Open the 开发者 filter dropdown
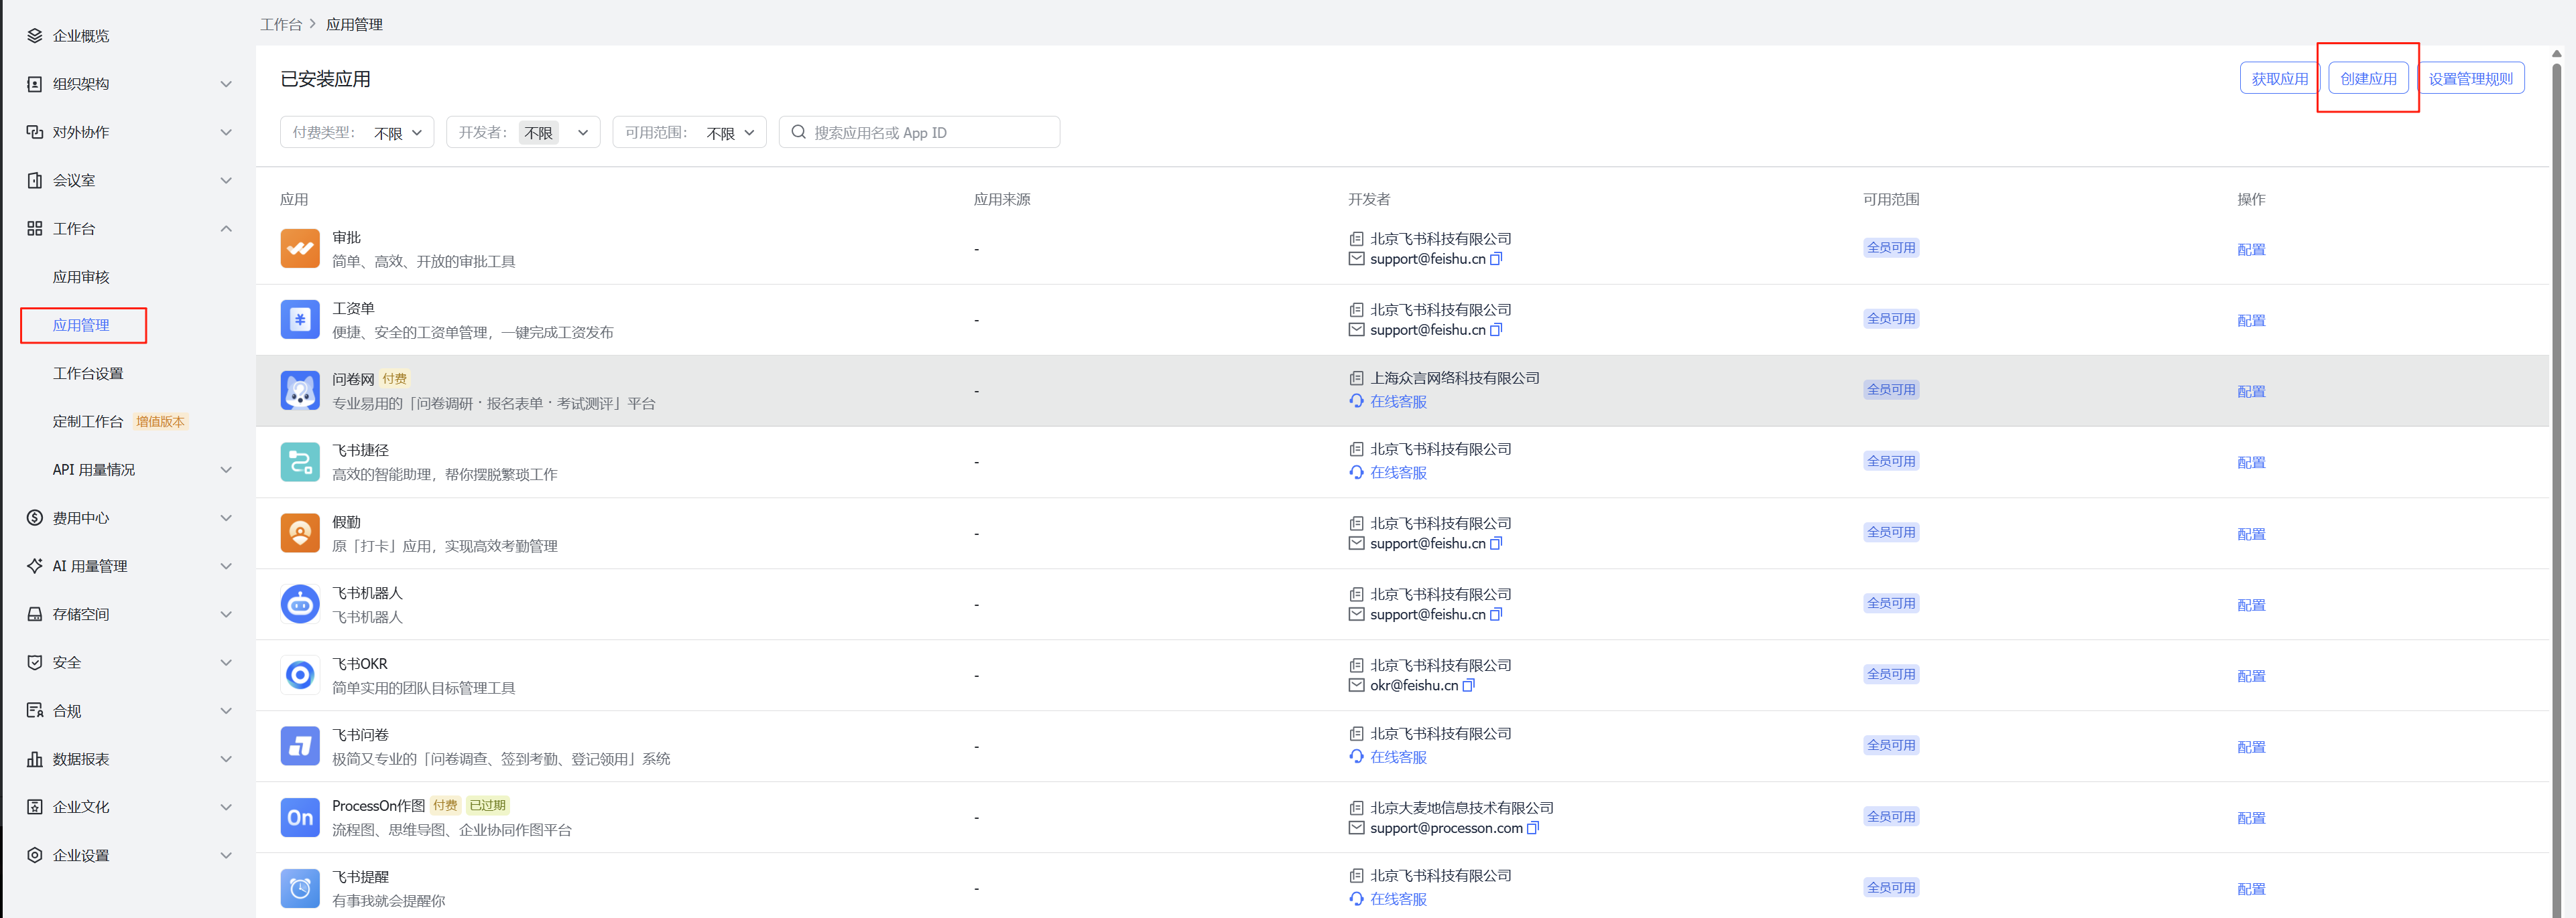The width and height of the screenshot is (2576, 918). (523, 132)
